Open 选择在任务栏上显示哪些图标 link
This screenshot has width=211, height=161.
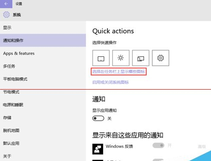pos(119,71)
